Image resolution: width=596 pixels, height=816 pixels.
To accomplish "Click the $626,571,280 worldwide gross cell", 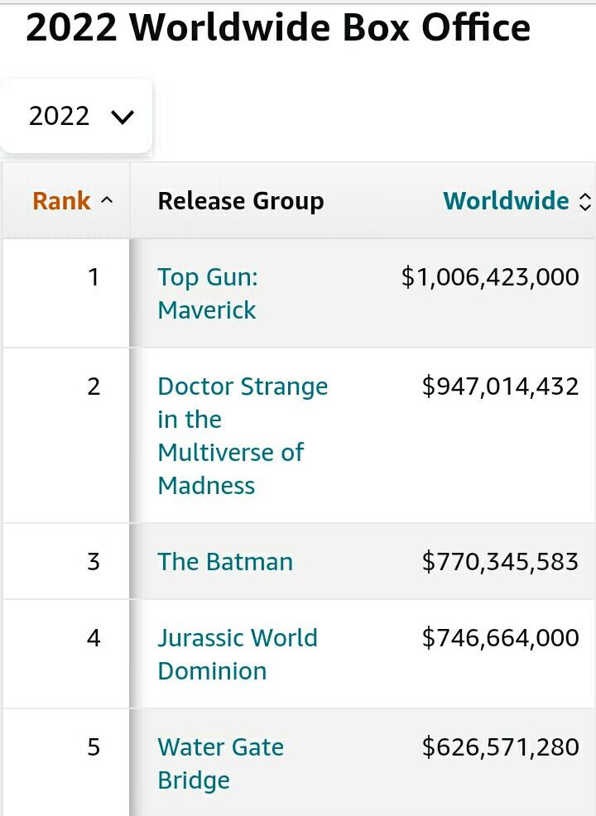I will (500, 747).
